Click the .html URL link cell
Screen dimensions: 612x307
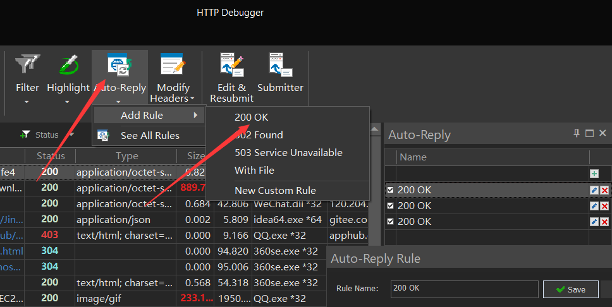[12, 251]
